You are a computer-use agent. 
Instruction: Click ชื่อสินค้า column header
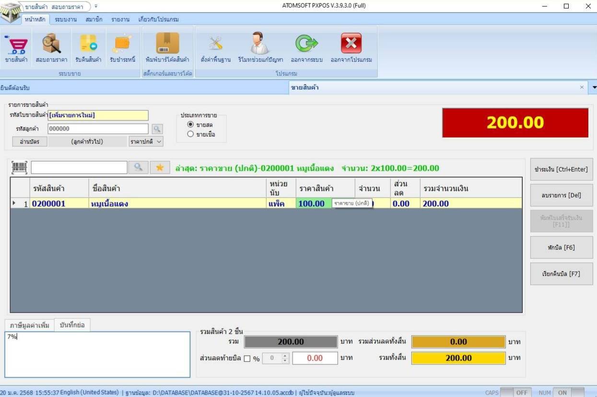tap(178, 188)
